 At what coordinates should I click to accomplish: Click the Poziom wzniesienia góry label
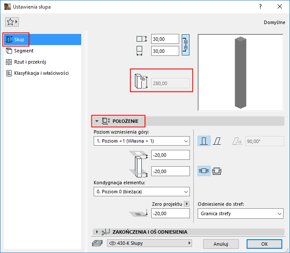[121, 132]
